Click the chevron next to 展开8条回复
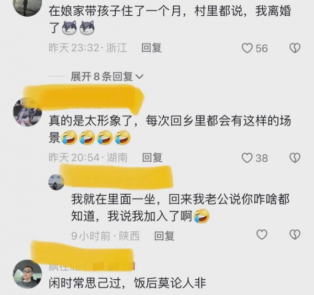The width and height of the screenshot is (314, 295). 140,77
